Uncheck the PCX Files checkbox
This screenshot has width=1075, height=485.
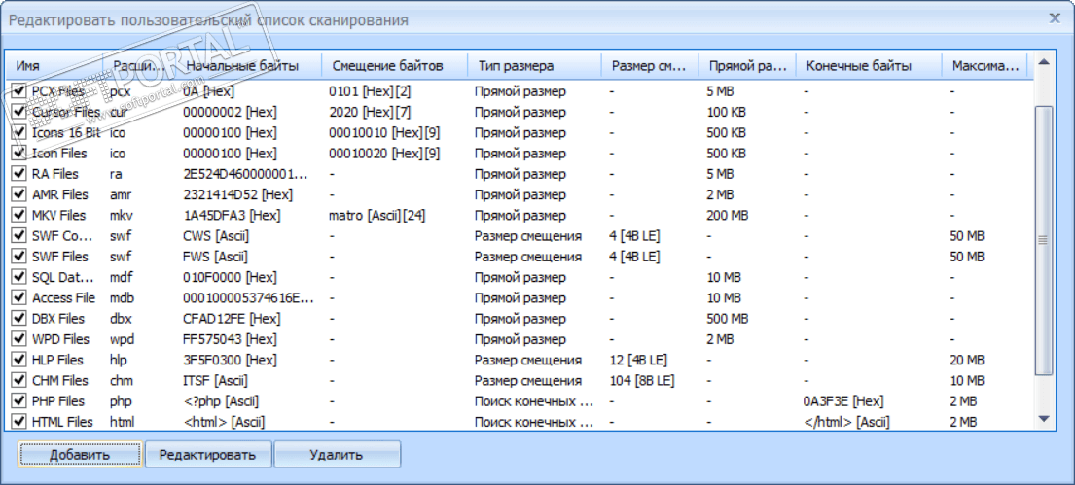pos(19,91)
